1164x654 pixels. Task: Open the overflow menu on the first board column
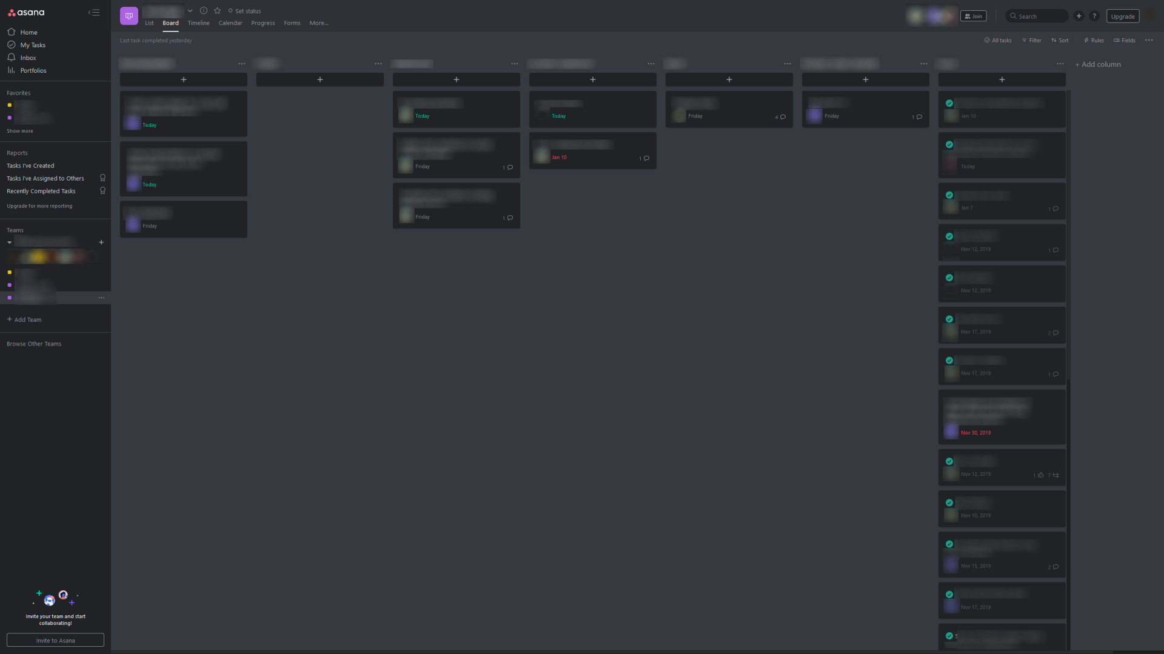pyautogui.click(x=242, y=64)
